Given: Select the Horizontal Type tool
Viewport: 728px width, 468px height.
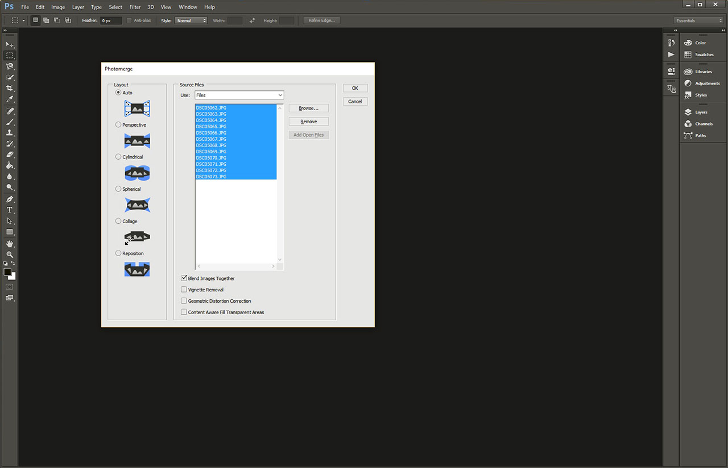Looking at the screenshot, I should 10,210.
